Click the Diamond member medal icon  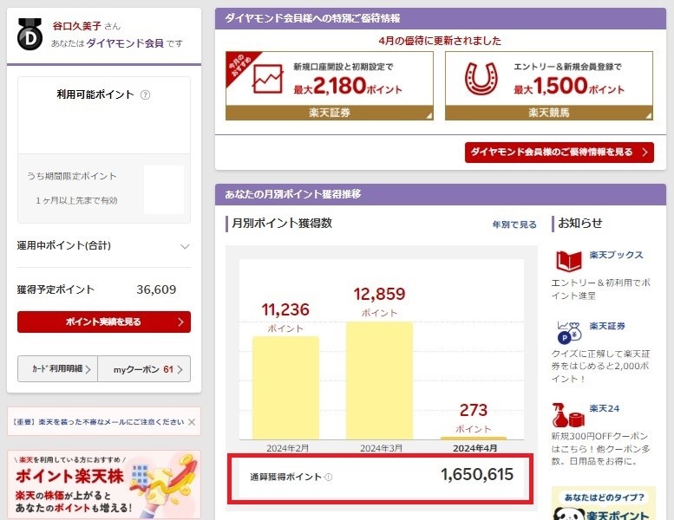(29, 35)
